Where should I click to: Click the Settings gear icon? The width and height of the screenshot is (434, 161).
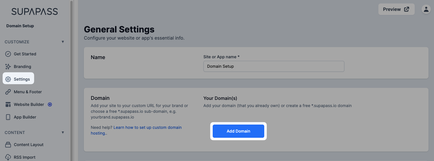click(x=8, y=79)
